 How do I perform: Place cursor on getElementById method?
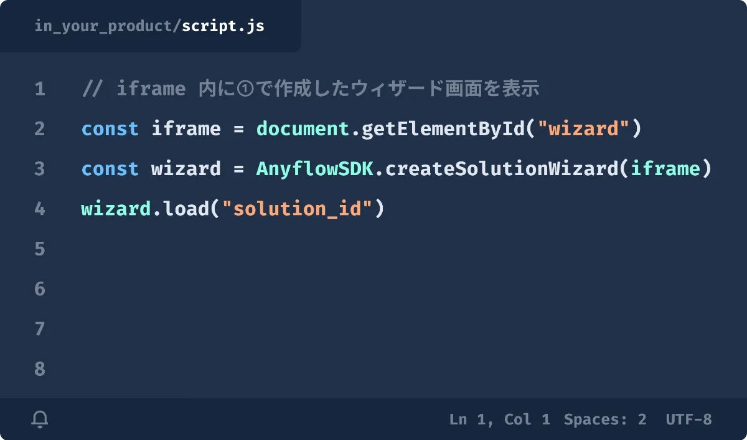click(443, 129)
